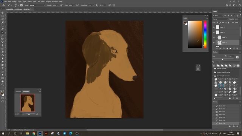
Task: Add a layer mask from the Layers panel
Action: point(223,49)
